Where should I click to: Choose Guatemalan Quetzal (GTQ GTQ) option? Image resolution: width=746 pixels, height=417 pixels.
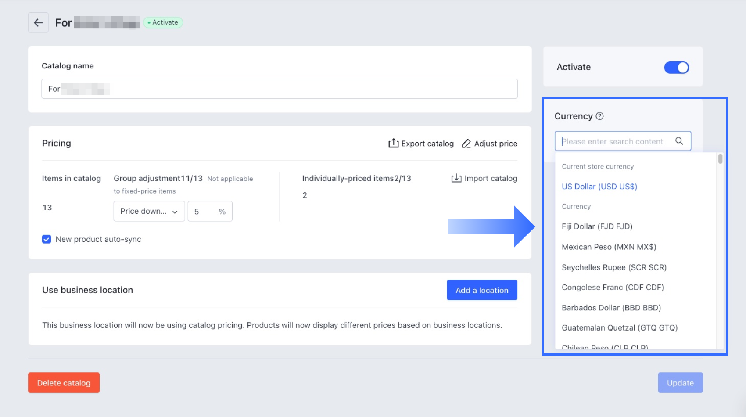click(619, 328)
